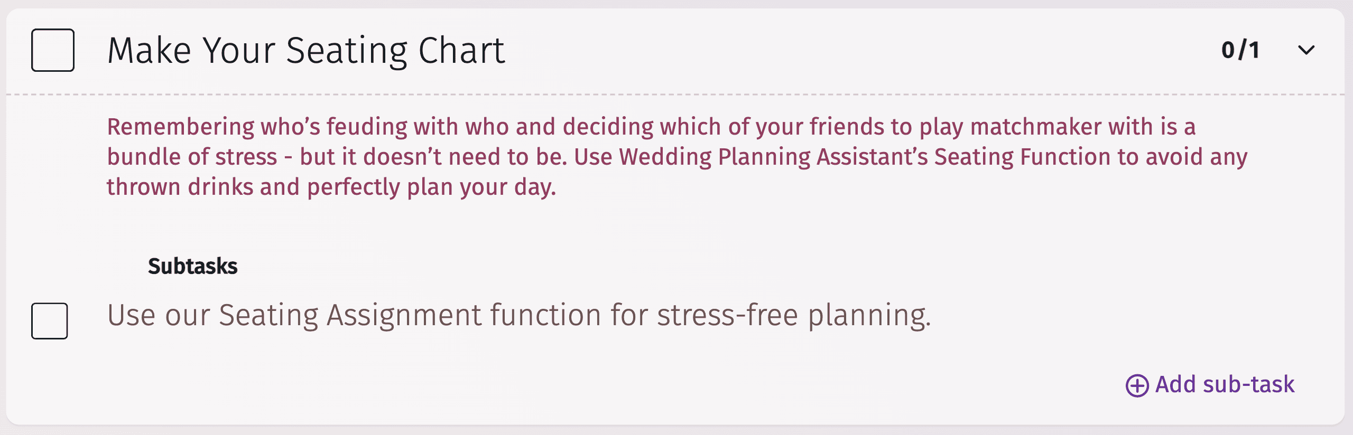Click the phrase "bundle of stress" in description

[x=192, y=157]
